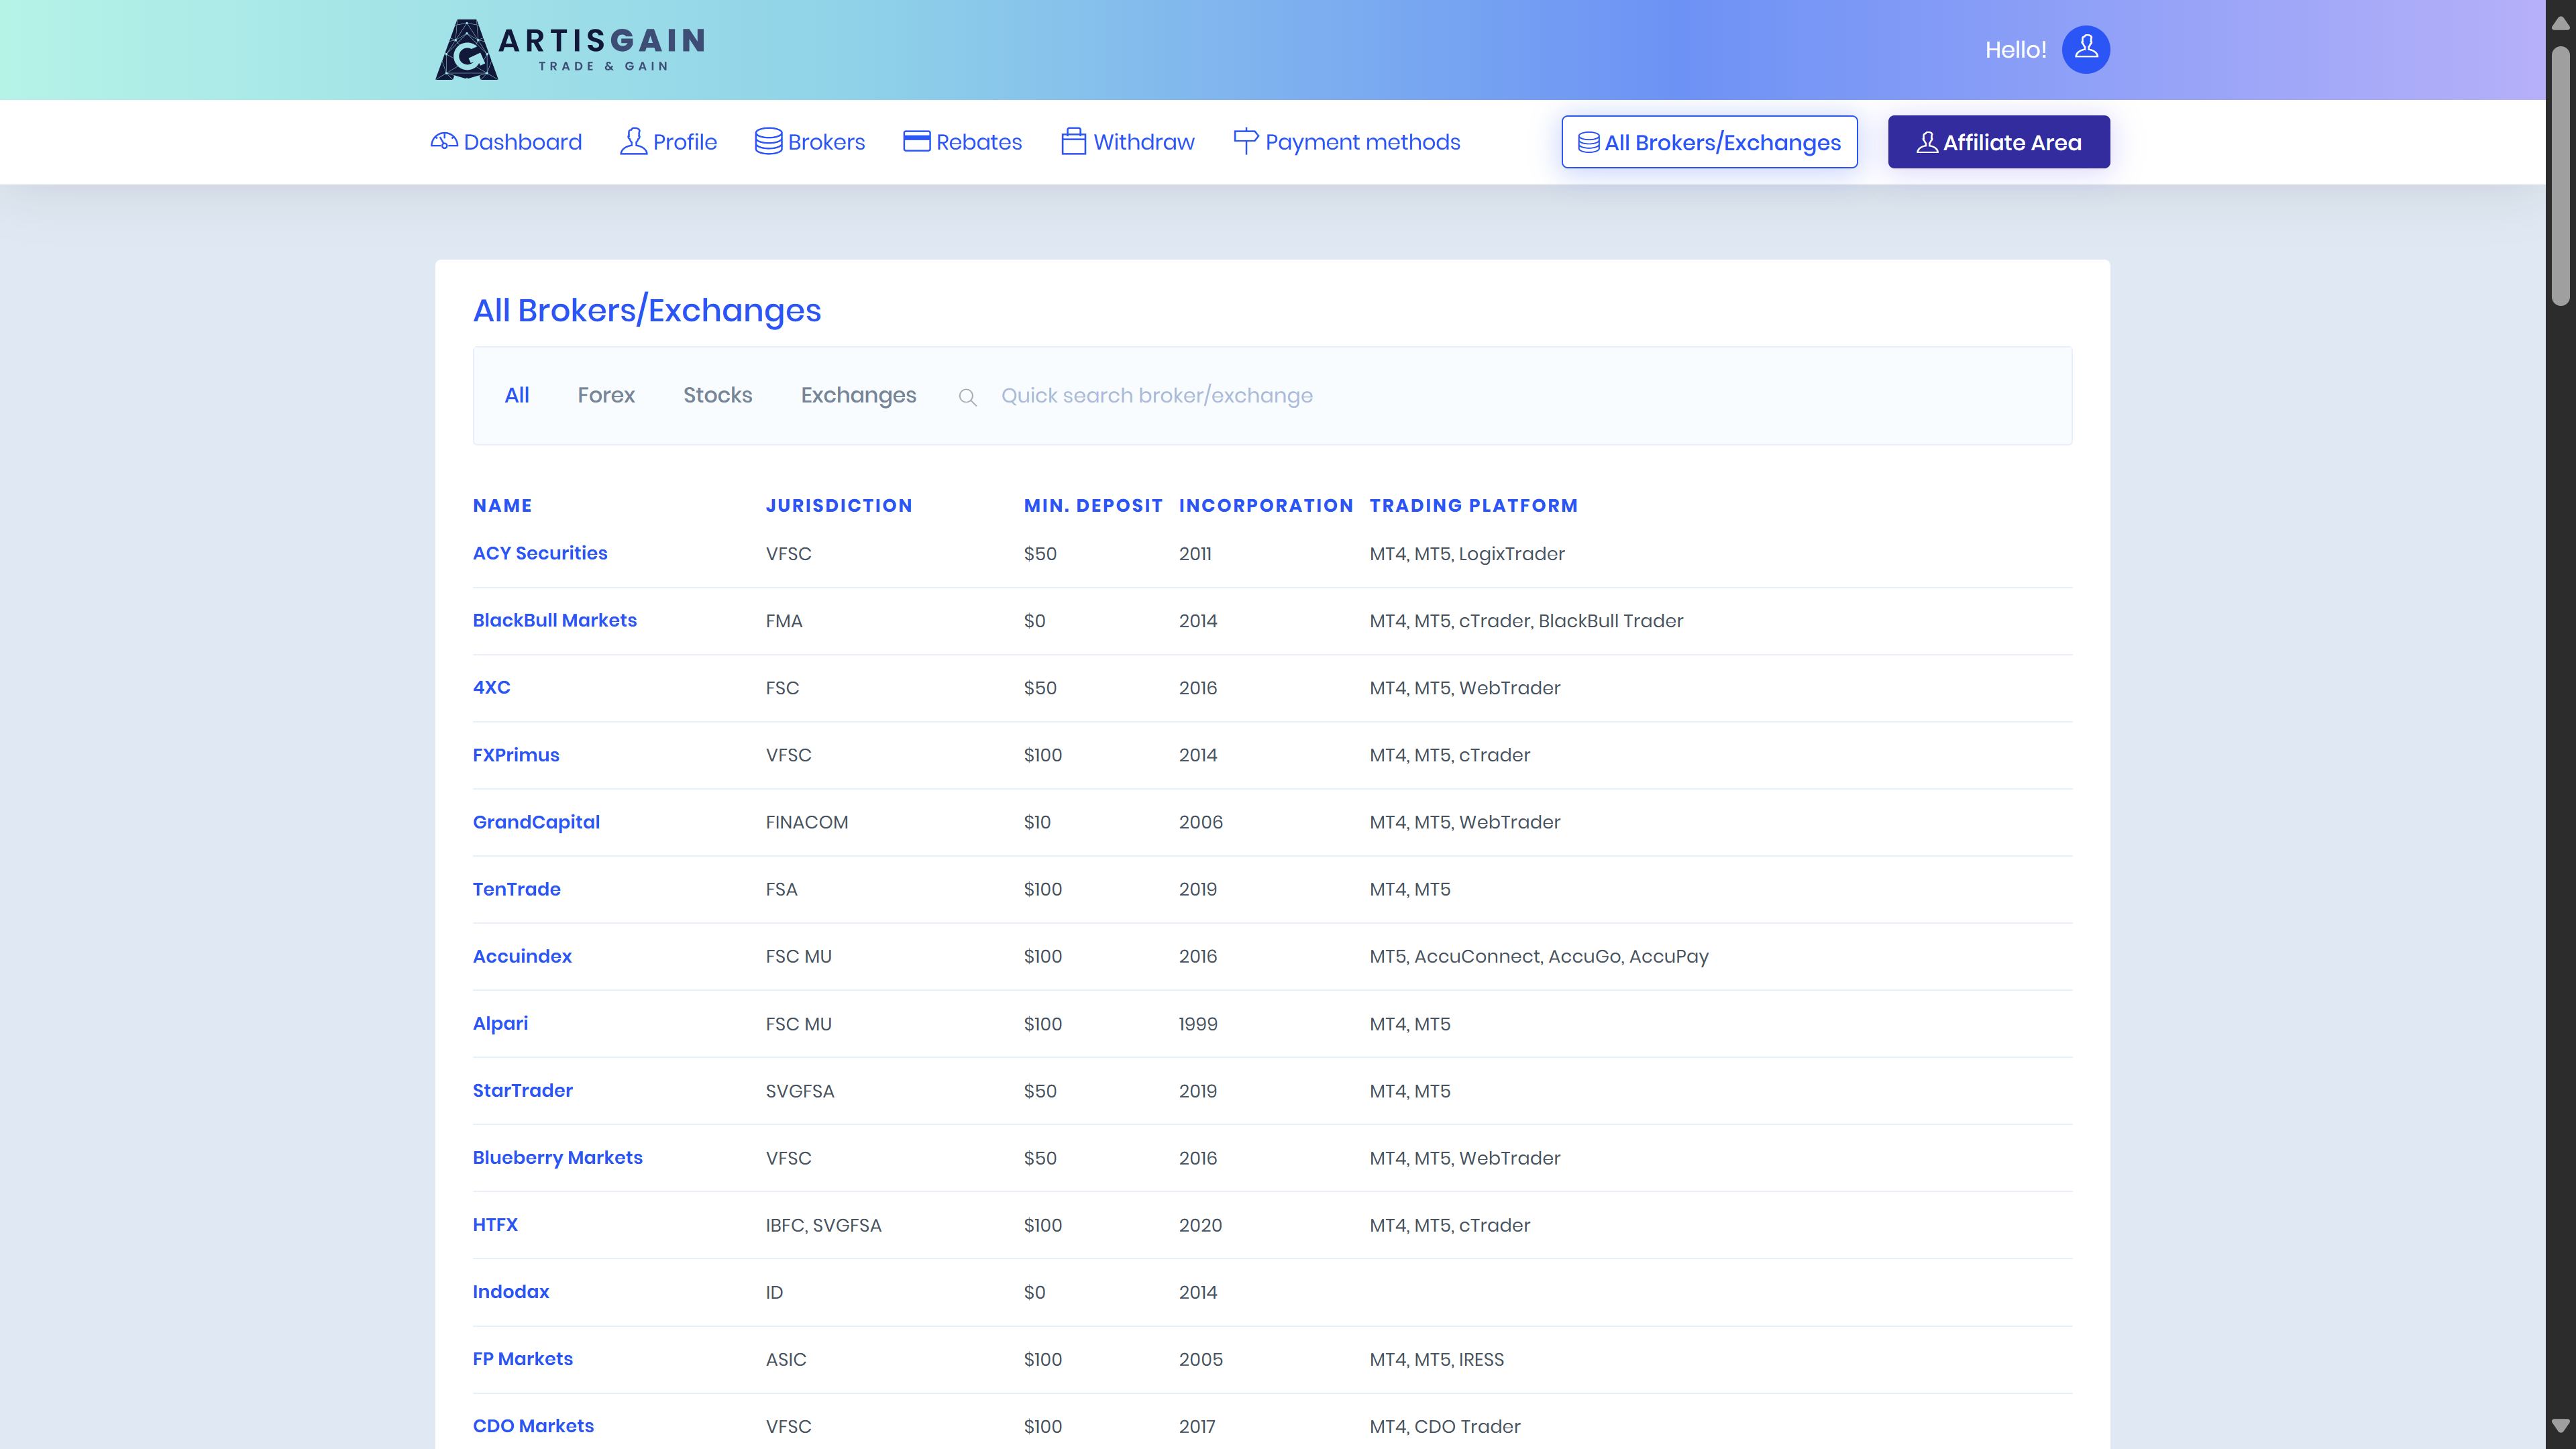The width and height of the screenshot is (2576, 1449).
Task: Click the MT4, MT5, IRESS cell
Action: (x=1437, y=1359)
